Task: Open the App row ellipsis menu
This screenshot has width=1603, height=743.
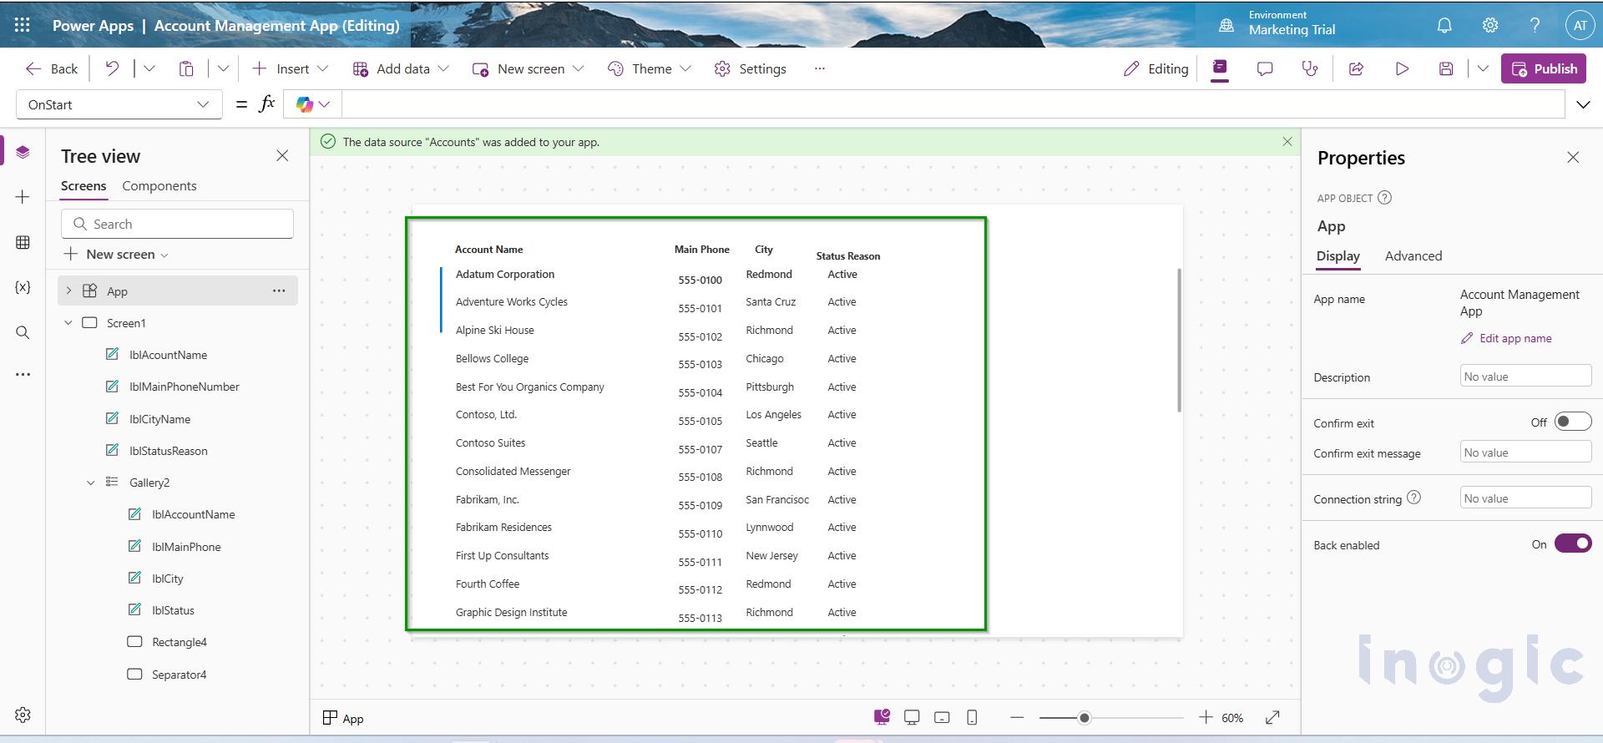Action: 279,291
